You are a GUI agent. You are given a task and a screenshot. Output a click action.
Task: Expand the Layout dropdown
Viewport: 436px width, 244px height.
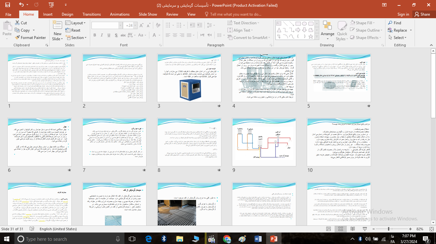point(75,23)
